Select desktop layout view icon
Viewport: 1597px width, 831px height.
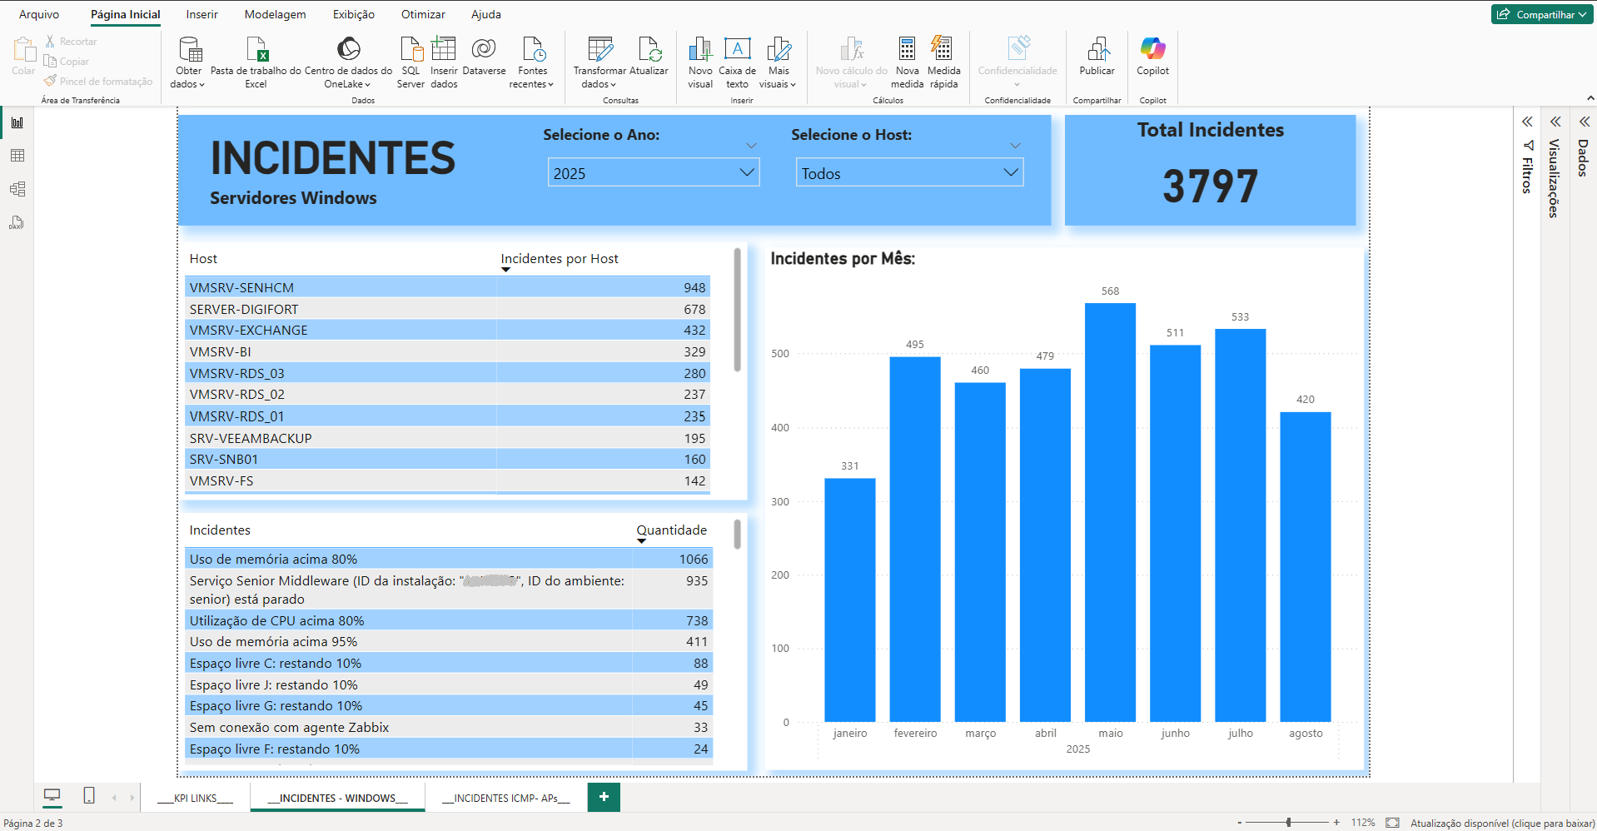(x=52, y=797)
